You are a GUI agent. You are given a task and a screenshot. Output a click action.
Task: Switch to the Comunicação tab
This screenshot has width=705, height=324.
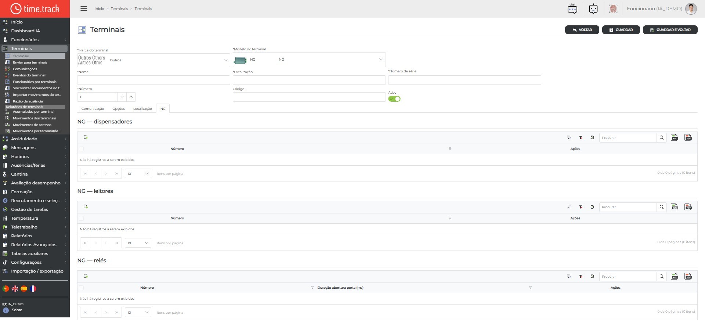(x=93, y=109)
